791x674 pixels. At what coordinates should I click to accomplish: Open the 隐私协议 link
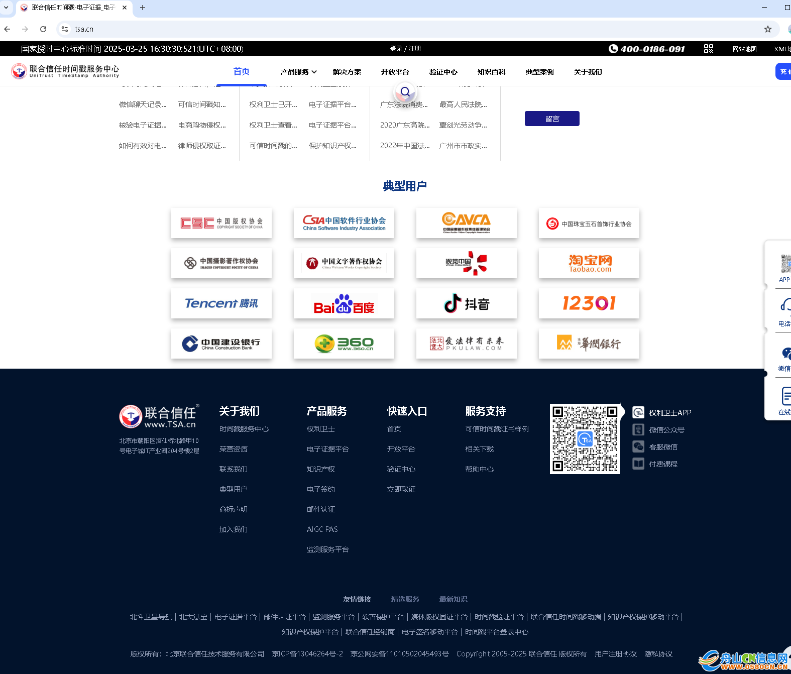(x=658, y=654)
